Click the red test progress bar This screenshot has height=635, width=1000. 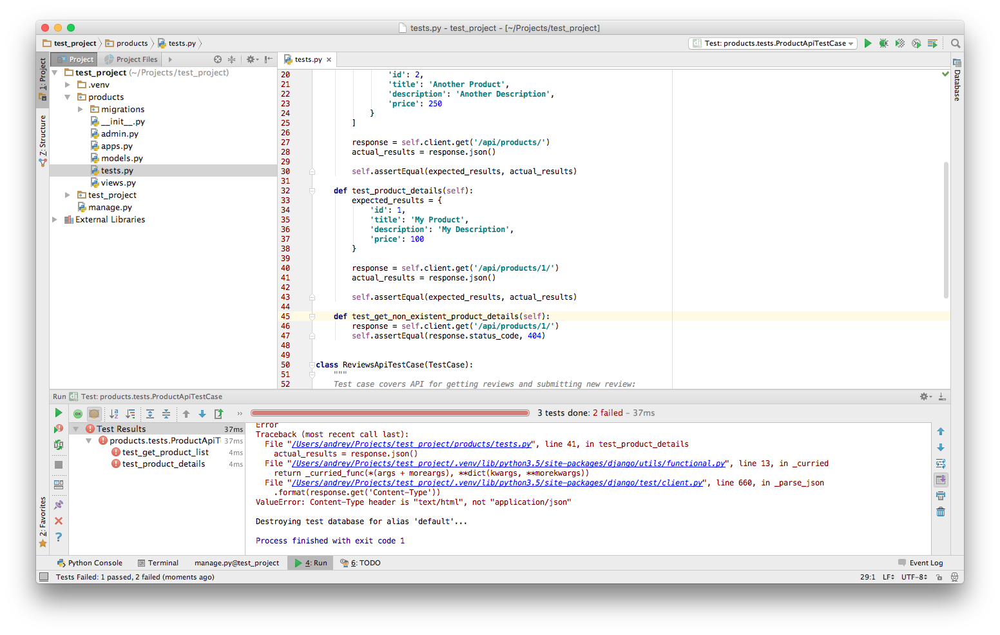(x=390, y=413)
